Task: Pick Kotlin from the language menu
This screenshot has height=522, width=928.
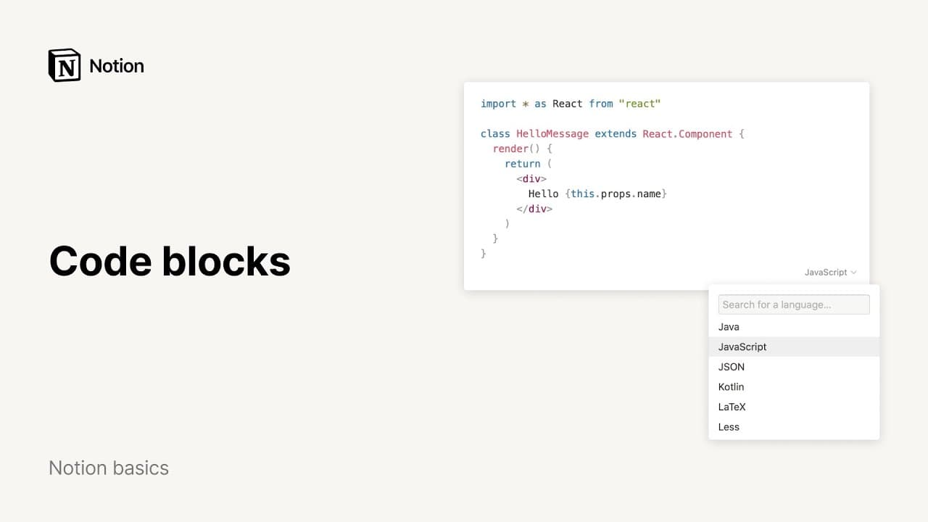Action: [731, 387]
